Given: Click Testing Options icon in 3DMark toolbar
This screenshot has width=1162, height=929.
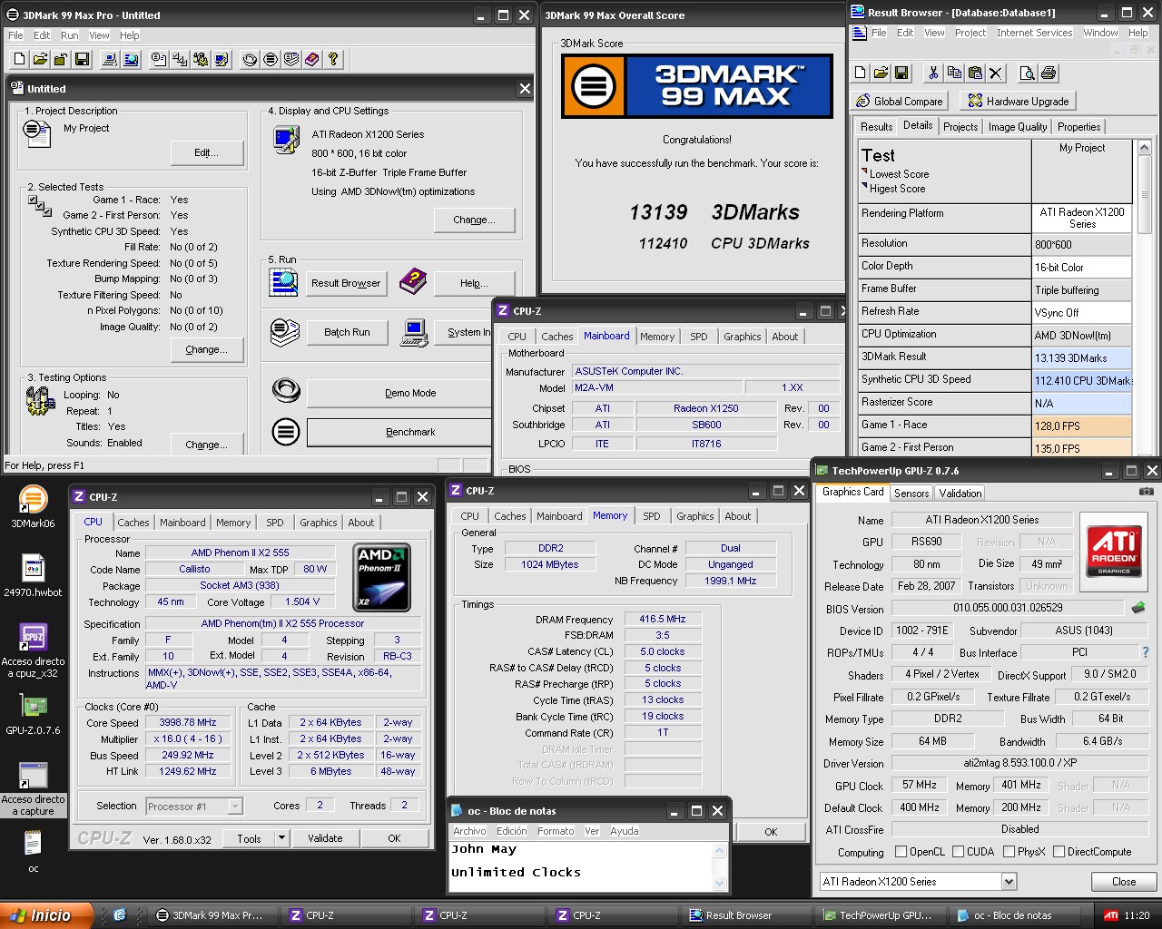Looking at the screenshot, I should pos(201,59).
